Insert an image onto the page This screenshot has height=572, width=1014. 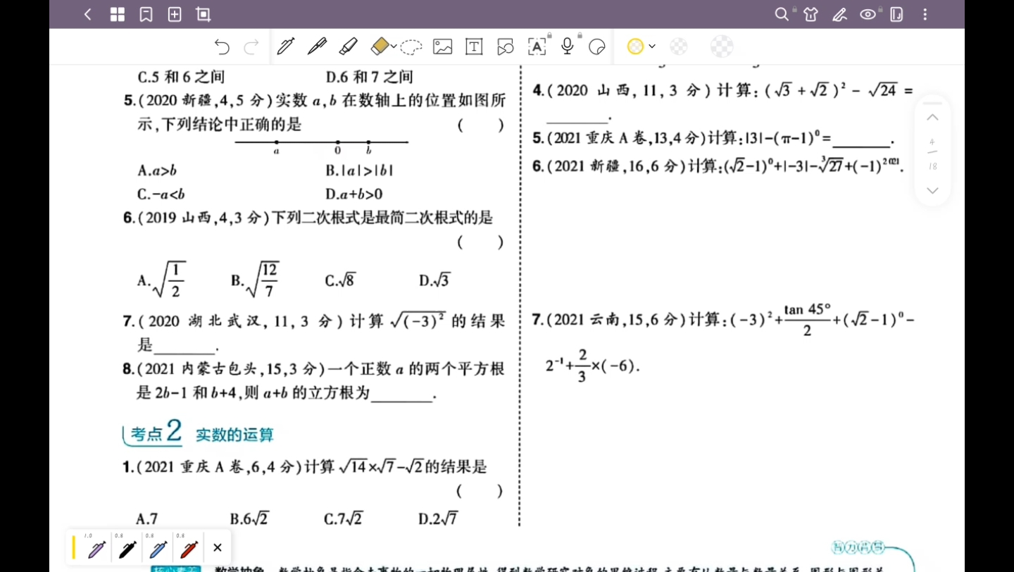pyautogui.click(x=442, y=46)
